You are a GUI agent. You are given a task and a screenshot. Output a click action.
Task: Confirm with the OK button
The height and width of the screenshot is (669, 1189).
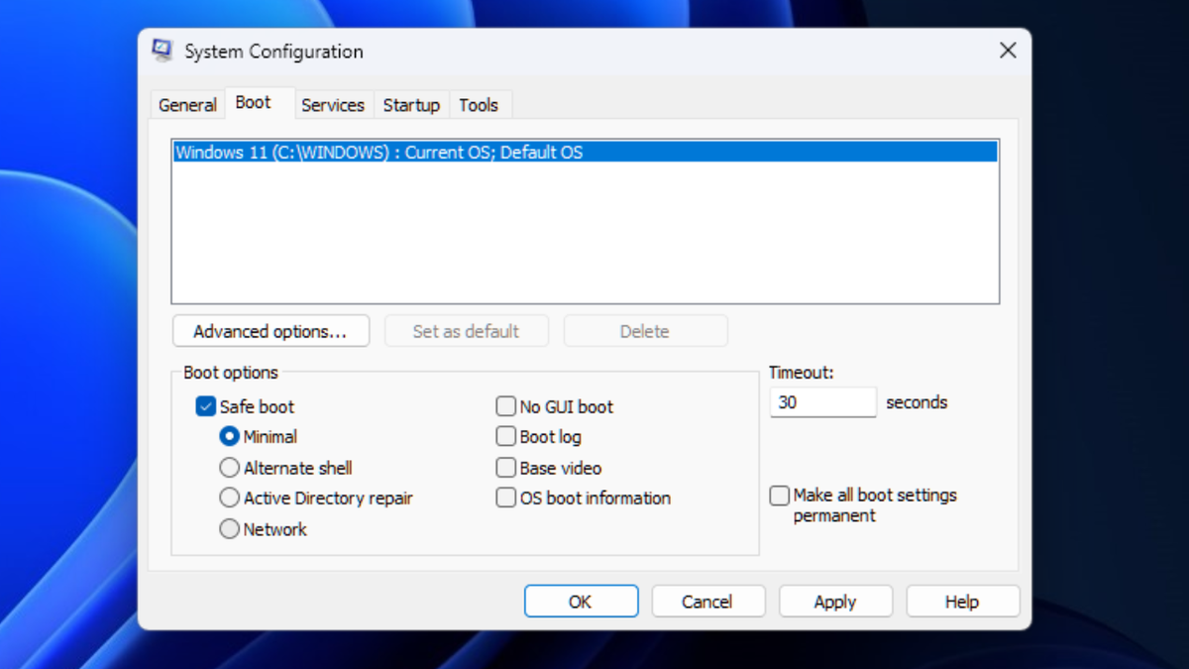pos(581,602)
